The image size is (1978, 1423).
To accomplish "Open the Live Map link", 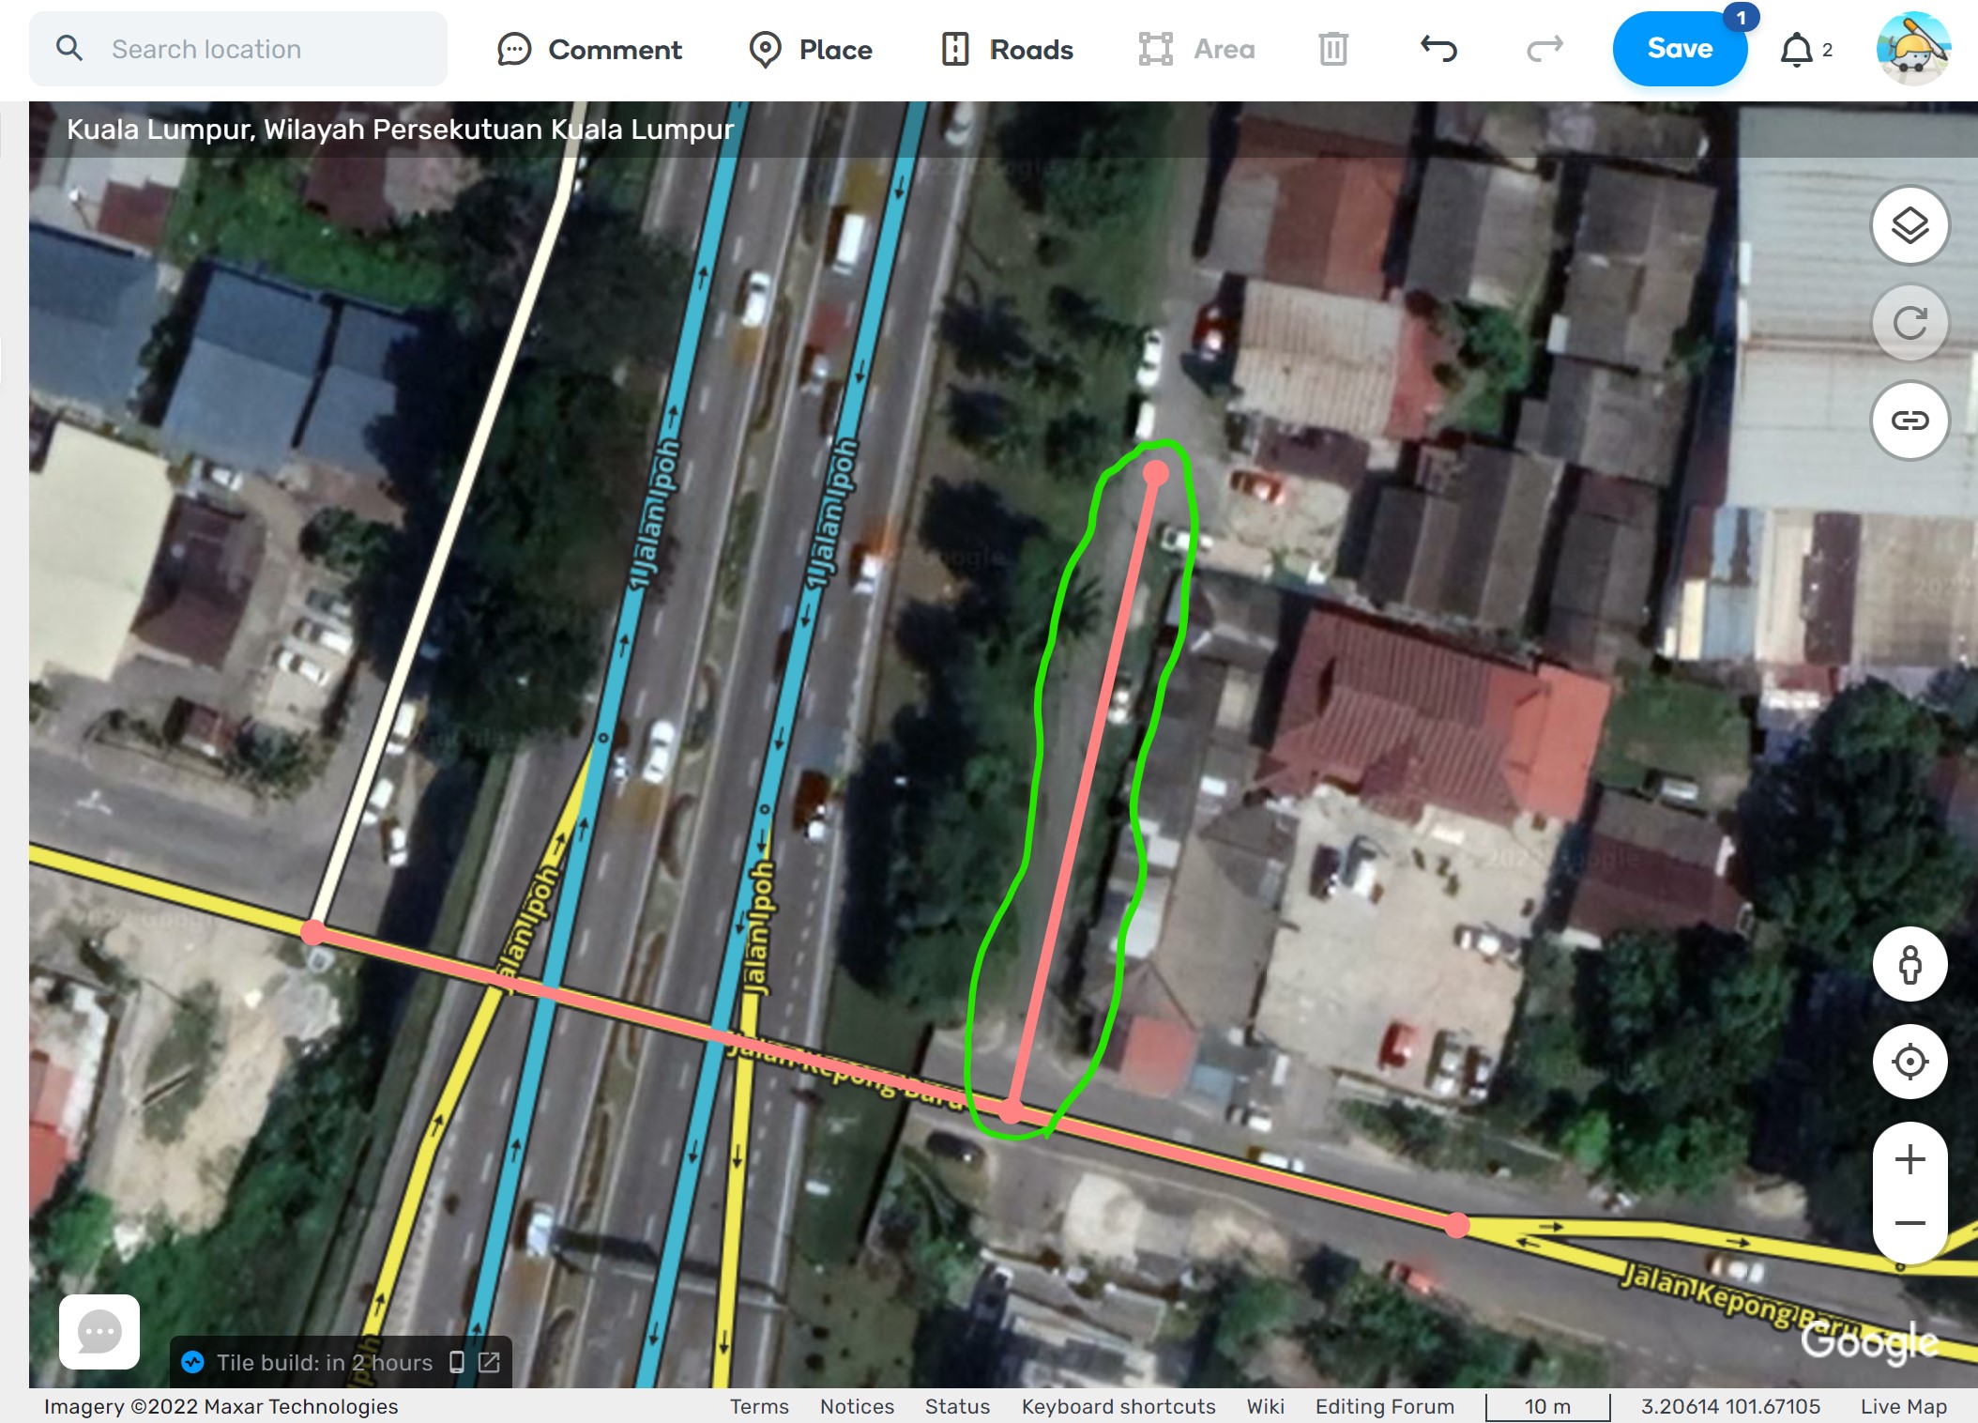I will coord(1904,1406).
